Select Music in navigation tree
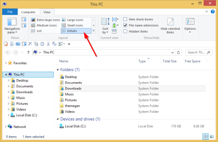 (21, 98)
